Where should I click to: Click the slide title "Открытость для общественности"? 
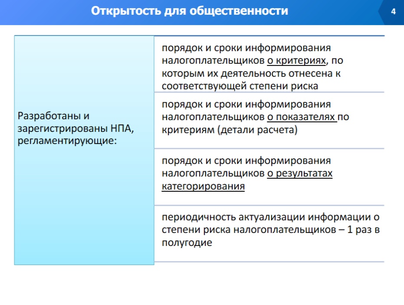pos(189,11)
